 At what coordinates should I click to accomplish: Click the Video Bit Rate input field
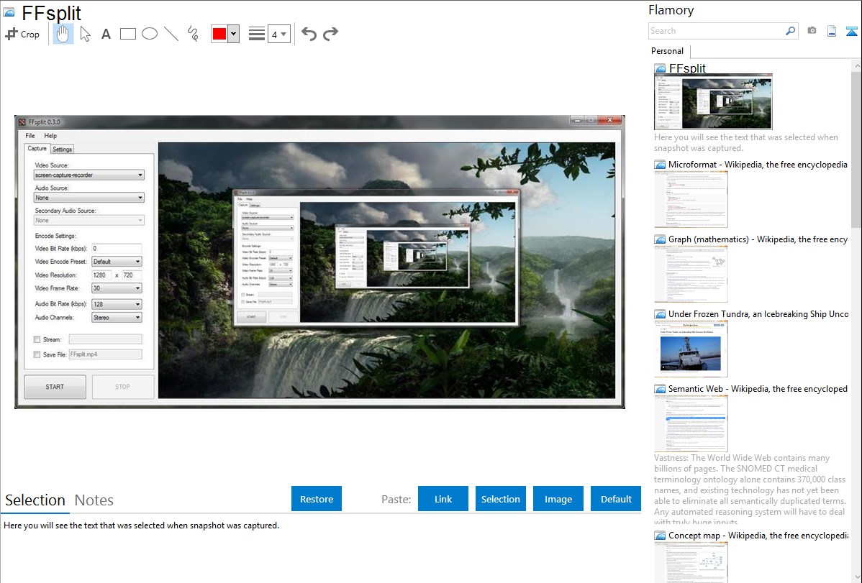coord(117,248)
